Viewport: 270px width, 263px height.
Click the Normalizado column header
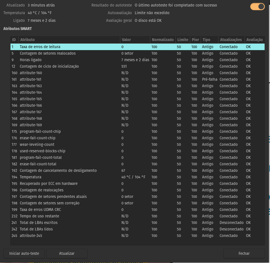coord(162,40)
